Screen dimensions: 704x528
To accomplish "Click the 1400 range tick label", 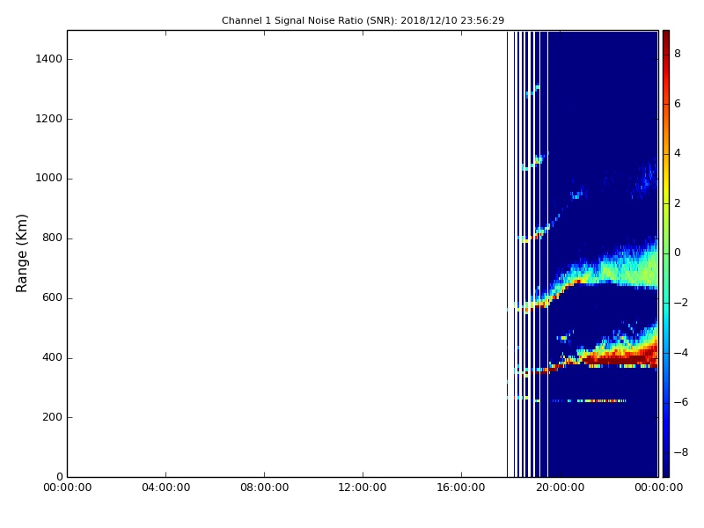I will [49, 59].
